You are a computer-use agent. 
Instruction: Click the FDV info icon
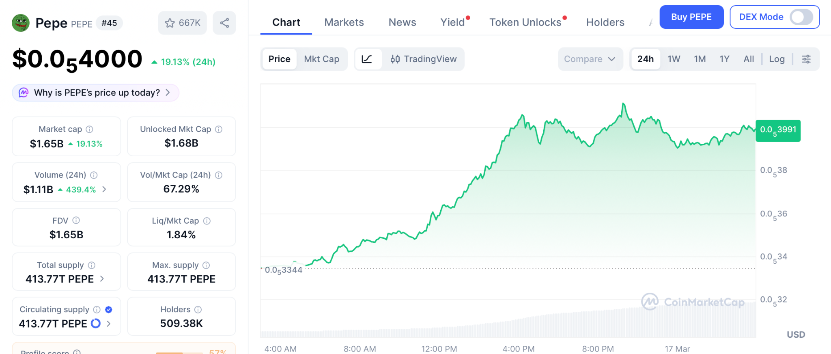[x=76, y=220]
